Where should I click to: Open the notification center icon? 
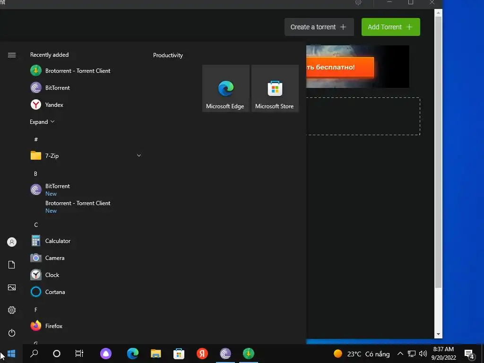pyautogui.click(x=469, y=354)
